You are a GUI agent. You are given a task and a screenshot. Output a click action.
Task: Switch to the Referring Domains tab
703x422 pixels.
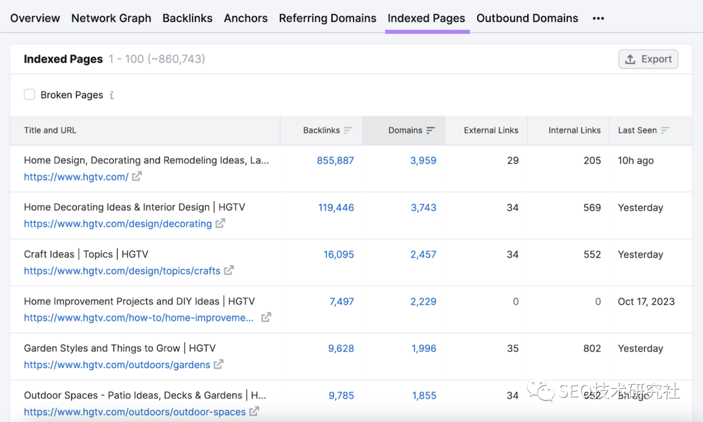tap(327, 18)
